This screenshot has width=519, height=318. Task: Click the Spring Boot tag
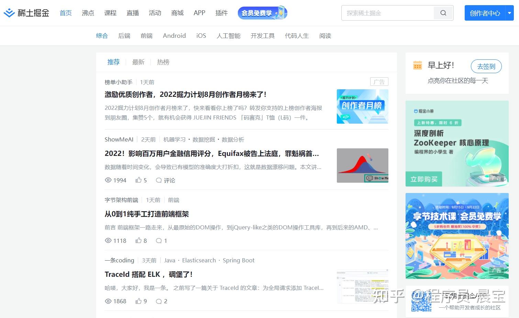pyautogui.click(x=239, y=260)
